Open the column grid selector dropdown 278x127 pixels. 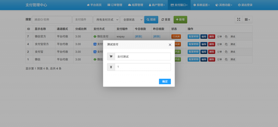click(247, 19)
